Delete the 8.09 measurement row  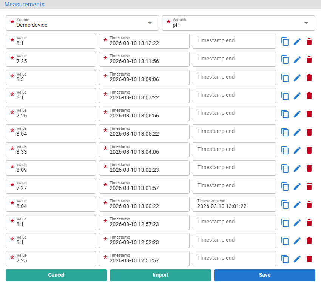tap(309, 168)
